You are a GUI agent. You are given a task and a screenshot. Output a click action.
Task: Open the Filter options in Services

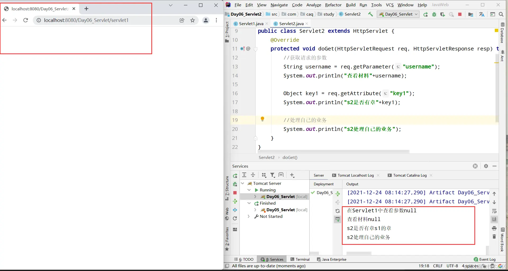pos(272,175)
